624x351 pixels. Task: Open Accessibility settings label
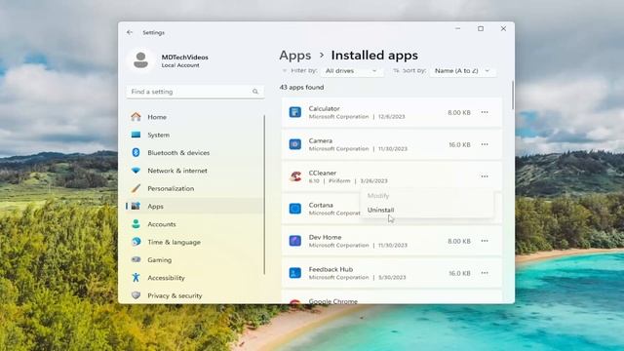[166, 278]
